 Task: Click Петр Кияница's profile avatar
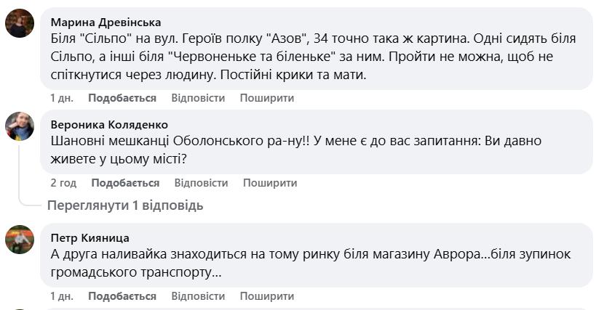pyautogui.click(x=20, y=239)
